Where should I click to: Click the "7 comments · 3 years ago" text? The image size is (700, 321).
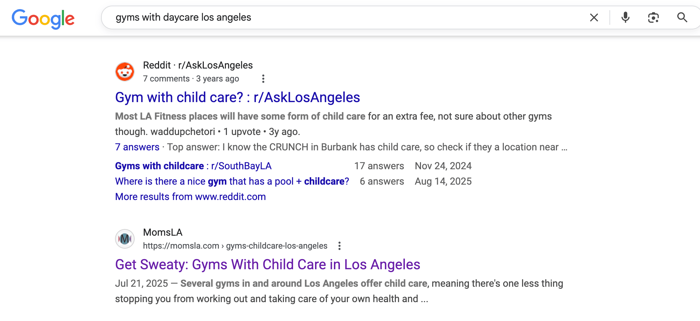pyautogui.click(x=191, y=79)
